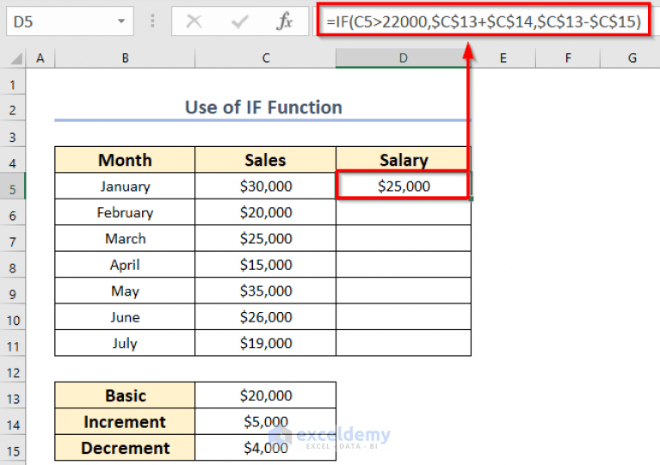Click the Enter checkmark formula bar icon
Screen dimensions: 660x465
coord(239,21)
